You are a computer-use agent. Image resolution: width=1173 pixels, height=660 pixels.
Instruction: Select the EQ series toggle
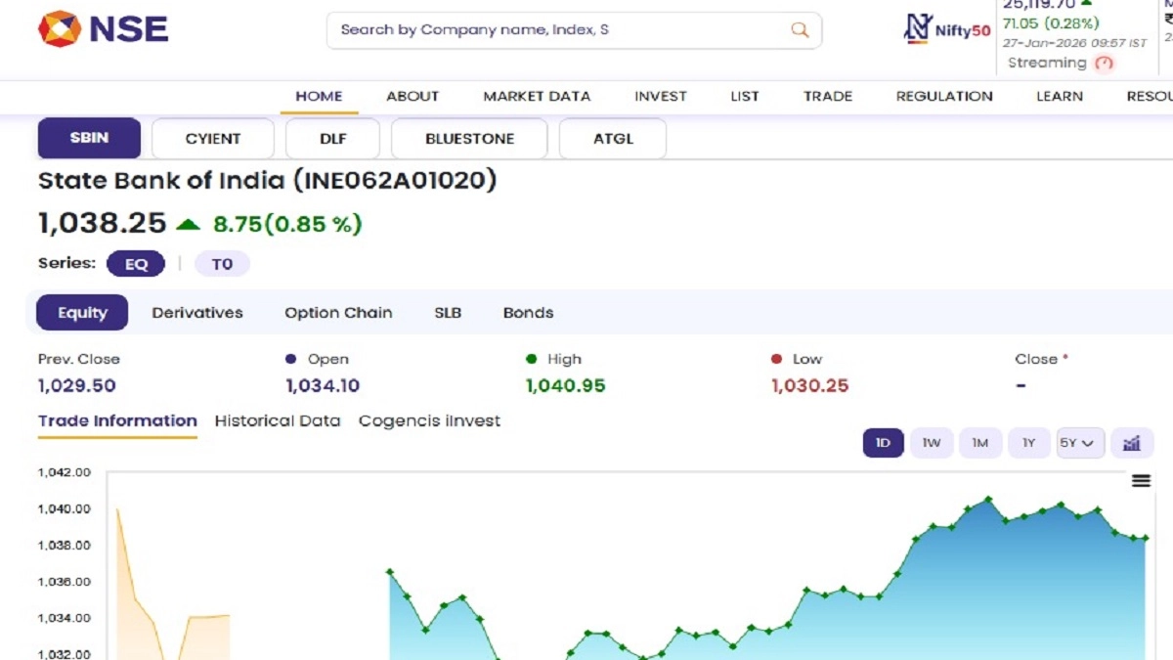click(x=136, y=264)
